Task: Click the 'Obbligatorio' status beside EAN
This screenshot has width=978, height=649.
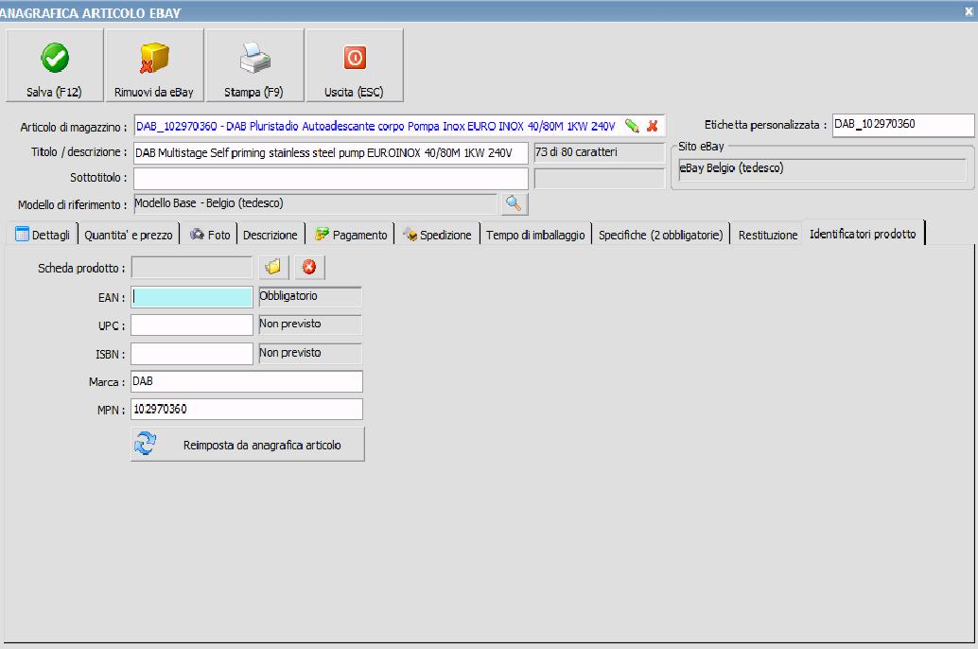Action: coord(310,296)
